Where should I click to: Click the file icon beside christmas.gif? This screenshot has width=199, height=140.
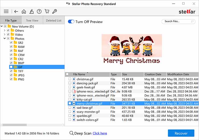(74, 79)
